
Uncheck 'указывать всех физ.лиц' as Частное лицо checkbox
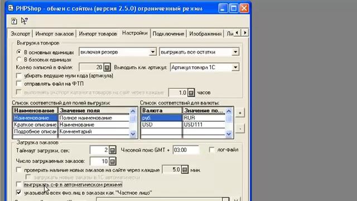pyautogui.click(x=19, y=193)
